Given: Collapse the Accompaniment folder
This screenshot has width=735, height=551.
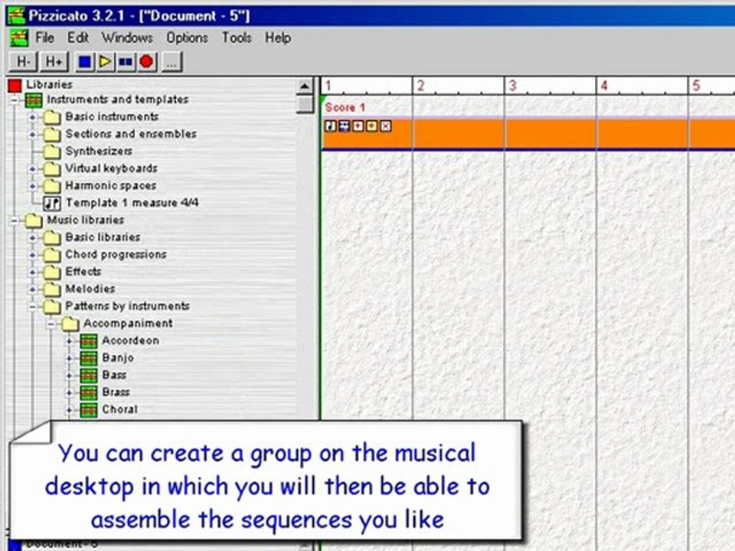Looking at the screenshot, I should pyautogui.click(x=51, y=324).
